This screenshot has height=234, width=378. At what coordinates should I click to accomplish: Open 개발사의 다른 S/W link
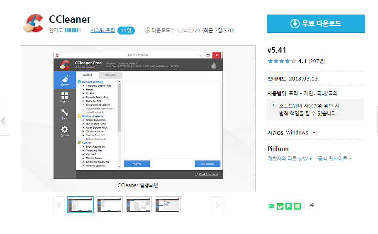point(290,158)
